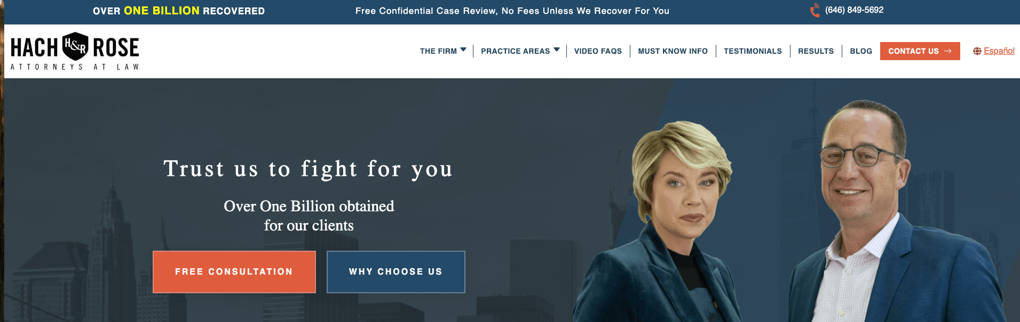Screen dimensions: 1020x322
Task: Click the orange phone icon
Action: click(x=815, y=10)
